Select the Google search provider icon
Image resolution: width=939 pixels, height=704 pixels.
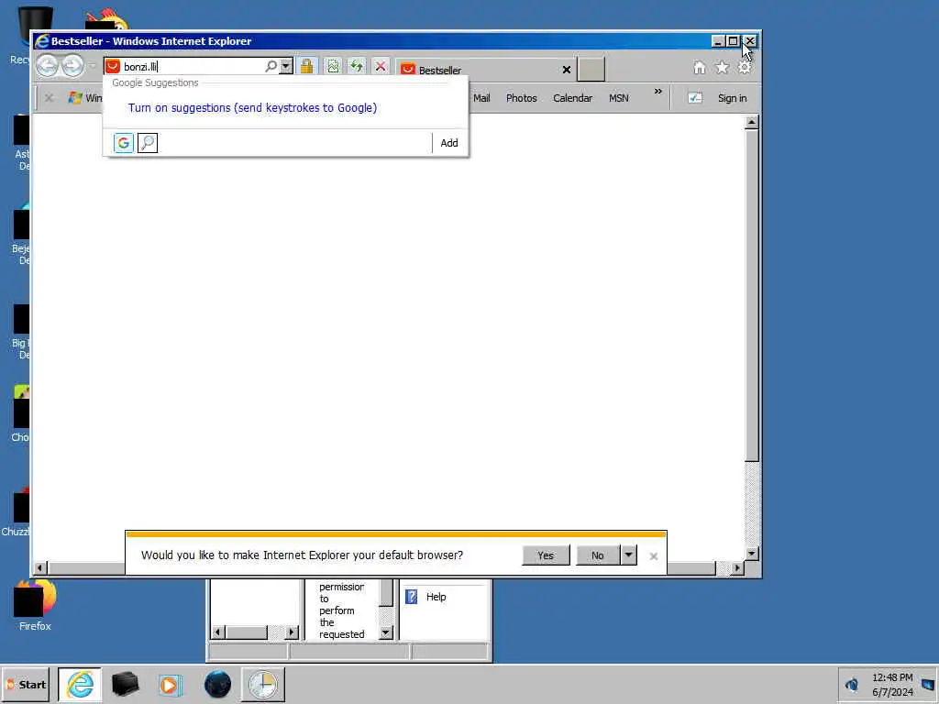pos(124,143)
